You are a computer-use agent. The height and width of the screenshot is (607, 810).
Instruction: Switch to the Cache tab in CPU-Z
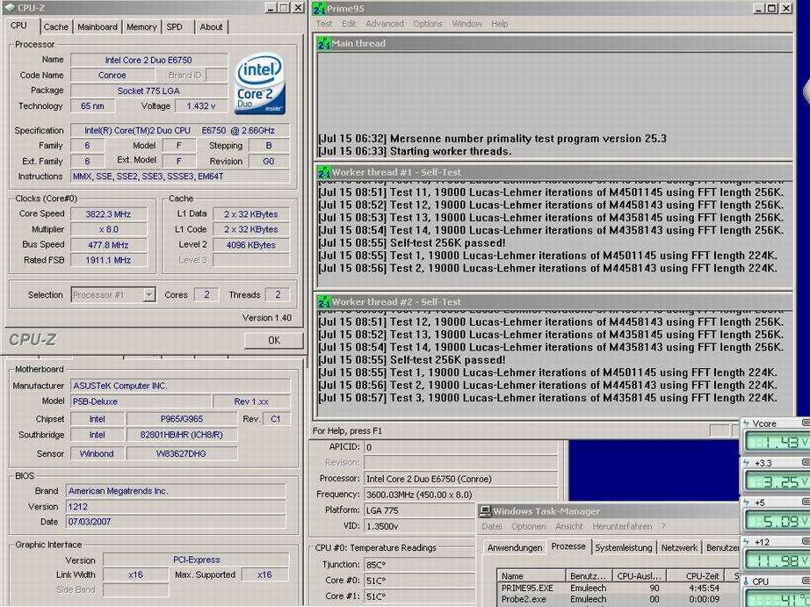click(56, 27)
